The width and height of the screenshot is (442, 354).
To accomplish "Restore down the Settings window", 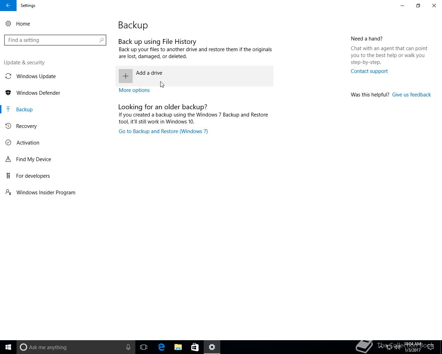I will coord(418,6).
